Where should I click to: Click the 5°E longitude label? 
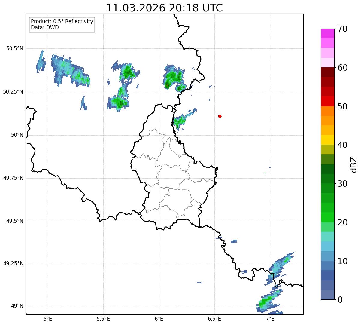pos(48,319)
